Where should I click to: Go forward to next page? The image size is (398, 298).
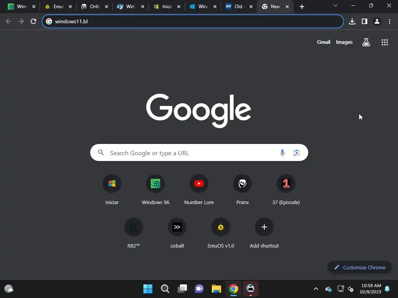click(x=21, y=21)
